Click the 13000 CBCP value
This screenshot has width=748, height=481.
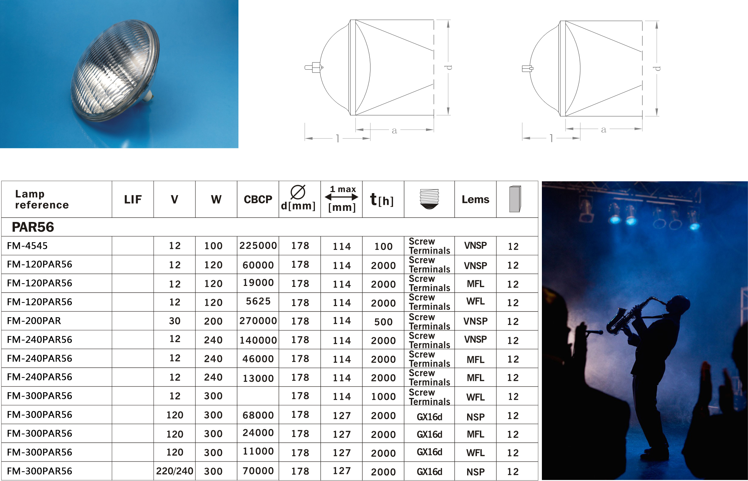(x=258, y=378)
